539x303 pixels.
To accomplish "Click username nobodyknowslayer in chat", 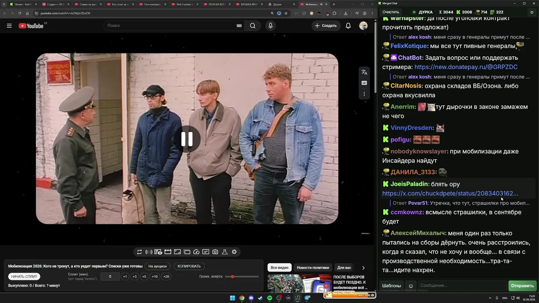I will coord(419,151).
